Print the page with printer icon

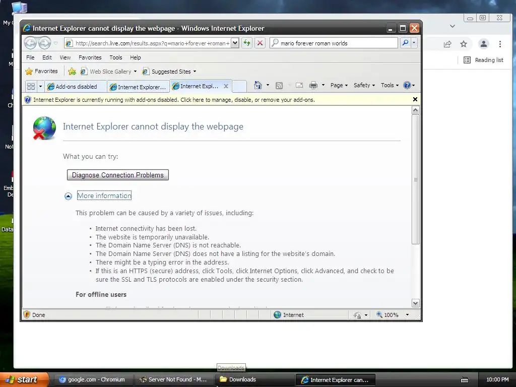click(313, 85)
